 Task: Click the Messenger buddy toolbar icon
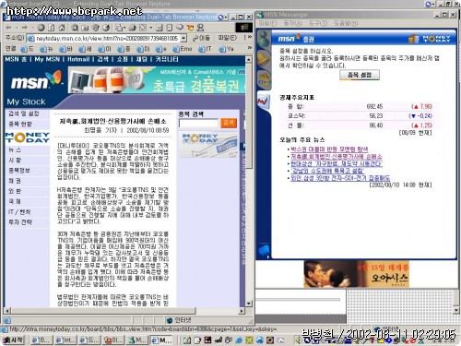pos(200,28)
